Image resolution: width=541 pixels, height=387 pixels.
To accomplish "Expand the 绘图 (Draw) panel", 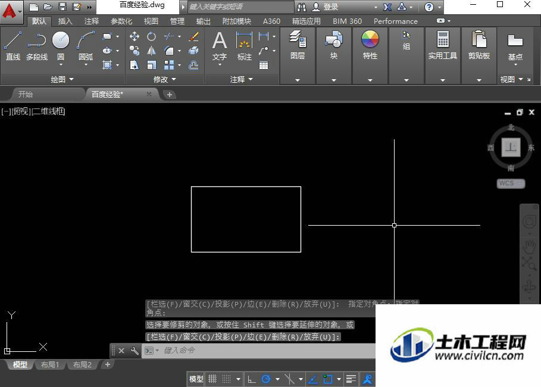I will (62, 79).
